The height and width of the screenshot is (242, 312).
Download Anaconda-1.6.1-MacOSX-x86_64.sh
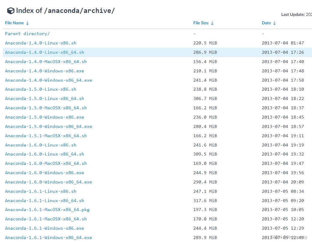46,219
